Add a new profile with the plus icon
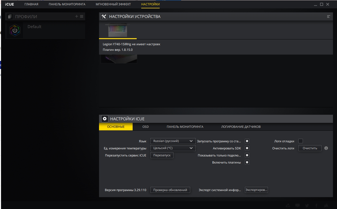Screen dimensions: 337x209 coord(77,16)
